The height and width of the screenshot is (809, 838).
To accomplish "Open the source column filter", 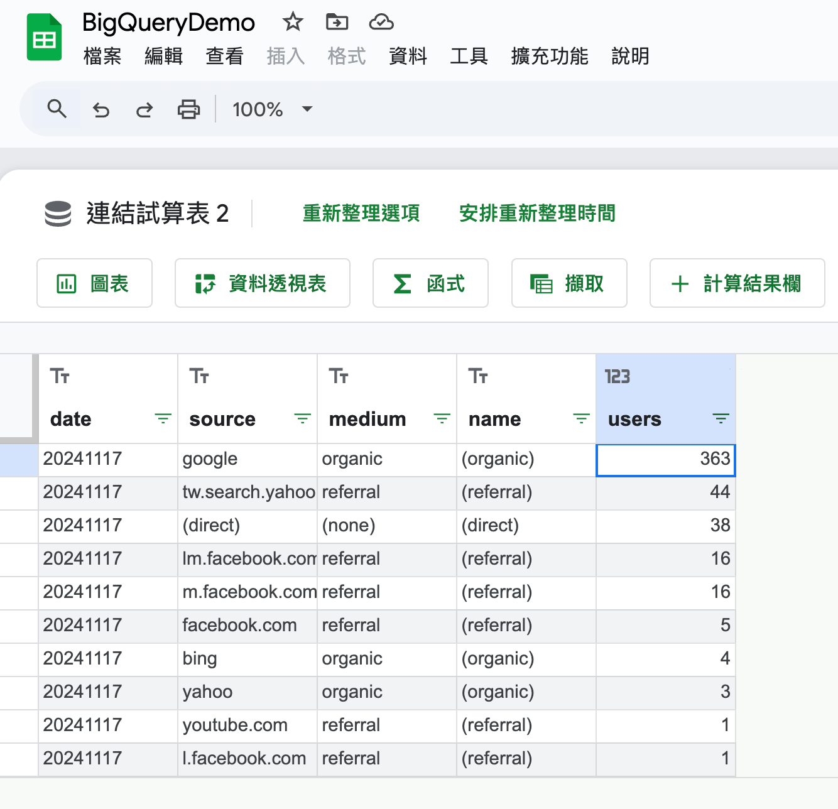I will click(x=303, y=419).
